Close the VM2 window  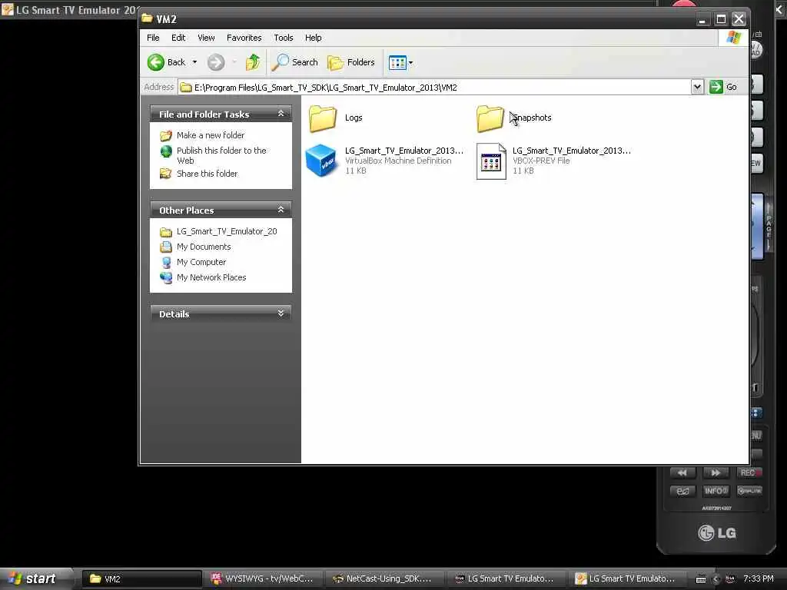click(x=739, y=19)
